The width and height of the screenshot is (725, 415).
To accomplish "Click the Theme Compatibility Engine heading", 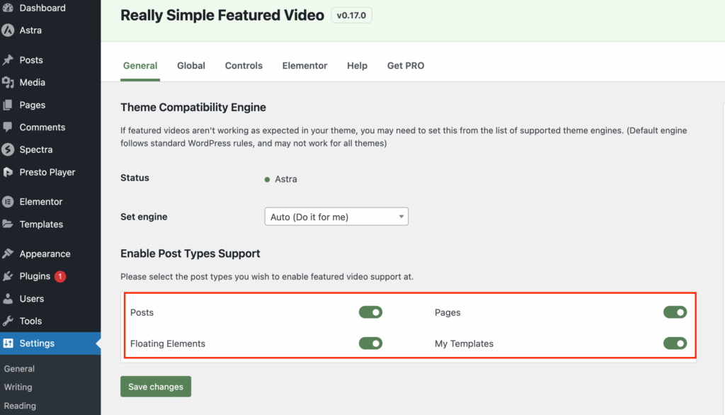I will pyautogui.click(x=193, y=108).
